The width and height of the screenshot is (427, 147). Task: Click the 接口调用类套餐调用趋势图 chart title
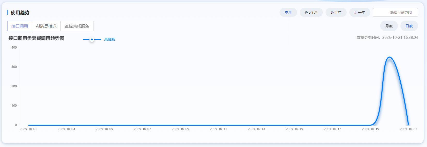(36, 38)
